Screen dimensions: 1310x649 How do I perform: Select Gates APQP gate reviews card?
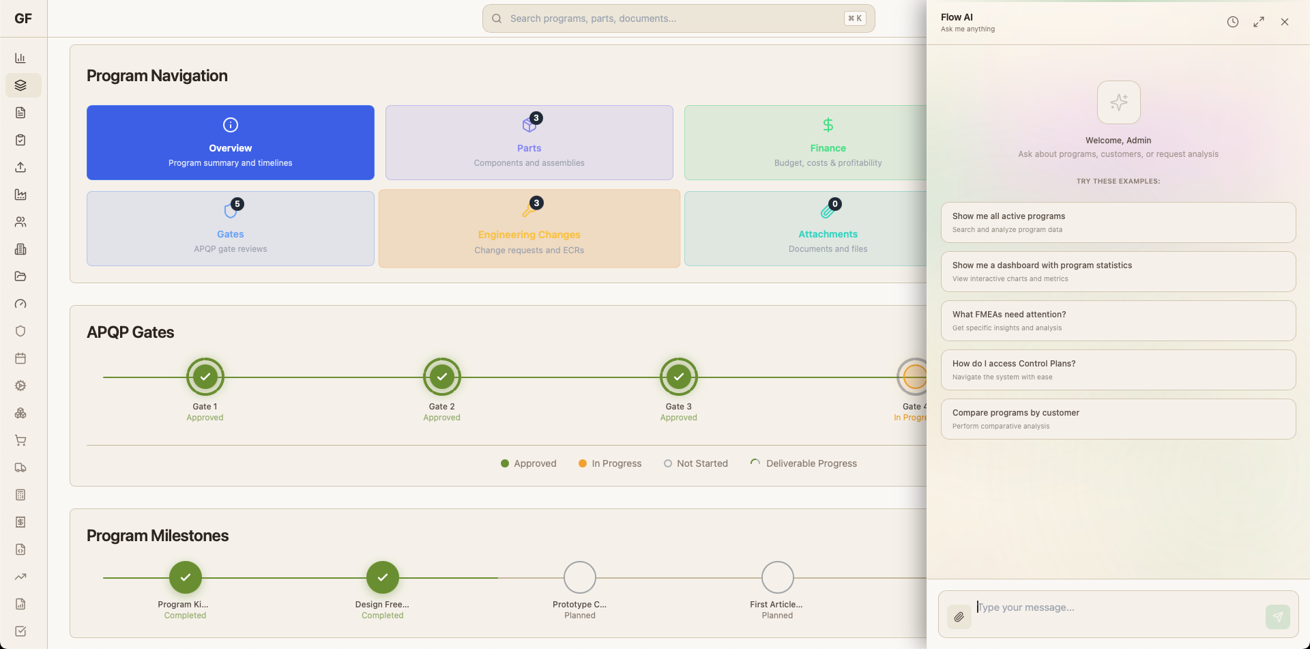point(230,229)
